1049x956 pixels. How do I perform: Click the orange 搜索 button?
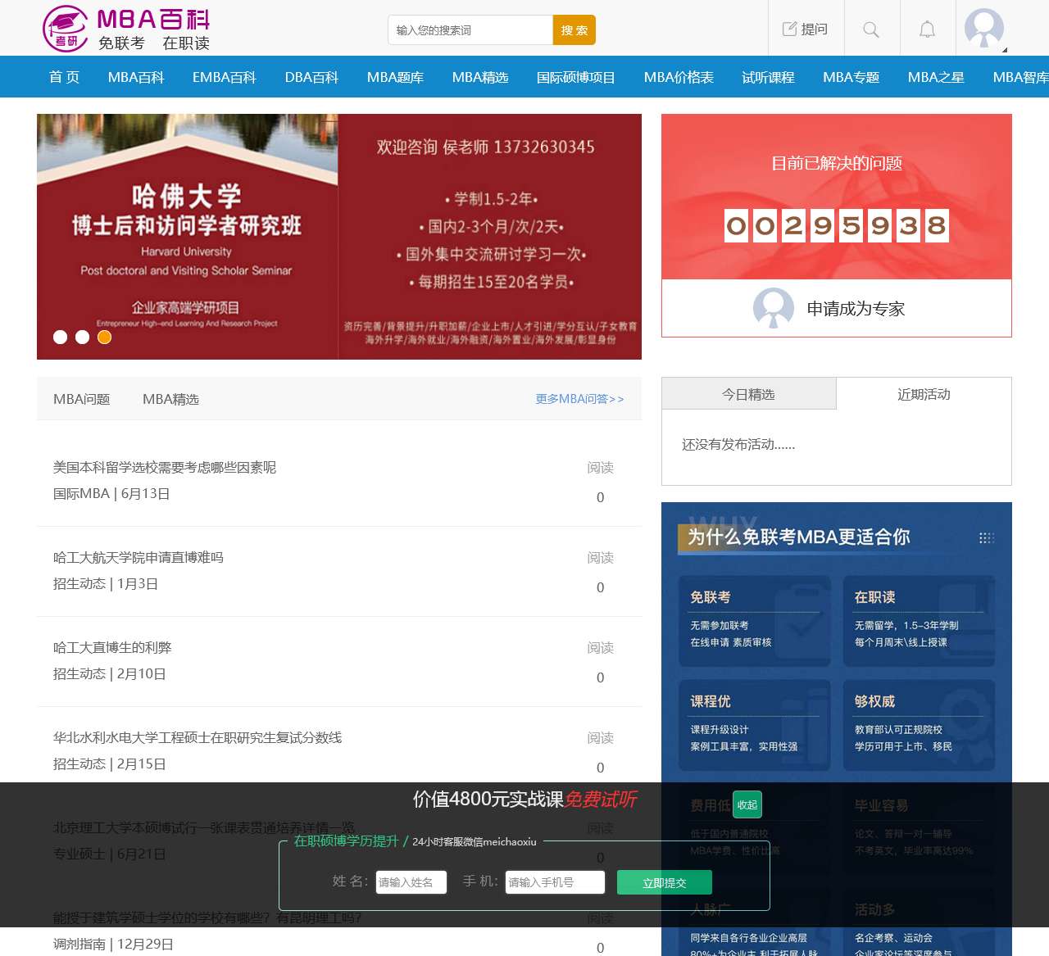point(574,30)
